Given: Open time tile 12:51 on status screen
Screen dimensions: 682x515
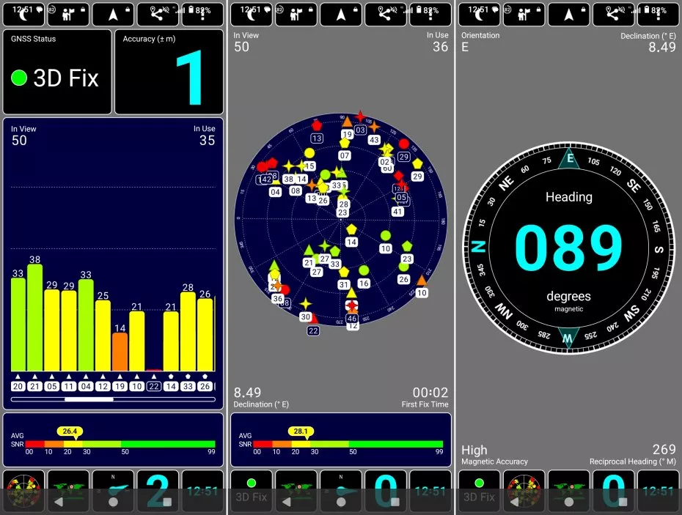Looking at the screenshot, I should 202,491.
